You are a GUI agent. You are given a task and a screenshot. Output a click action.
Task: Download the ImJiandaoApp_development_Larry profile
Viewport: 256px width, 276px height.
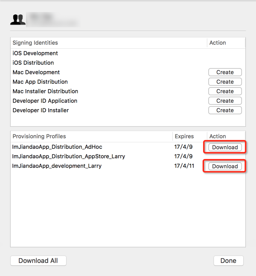click(225, 166)
